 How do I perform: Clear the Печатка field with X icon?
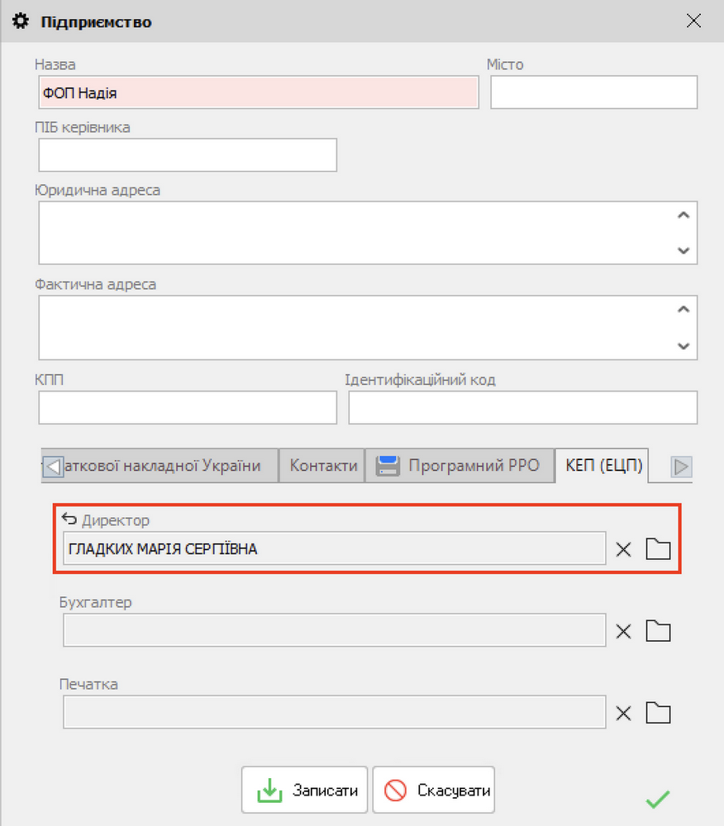click(x=624, y=714)
